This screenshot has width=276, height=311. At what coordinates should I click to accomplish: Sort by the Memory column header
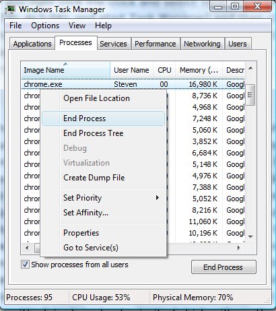click(x=199, y=70)
